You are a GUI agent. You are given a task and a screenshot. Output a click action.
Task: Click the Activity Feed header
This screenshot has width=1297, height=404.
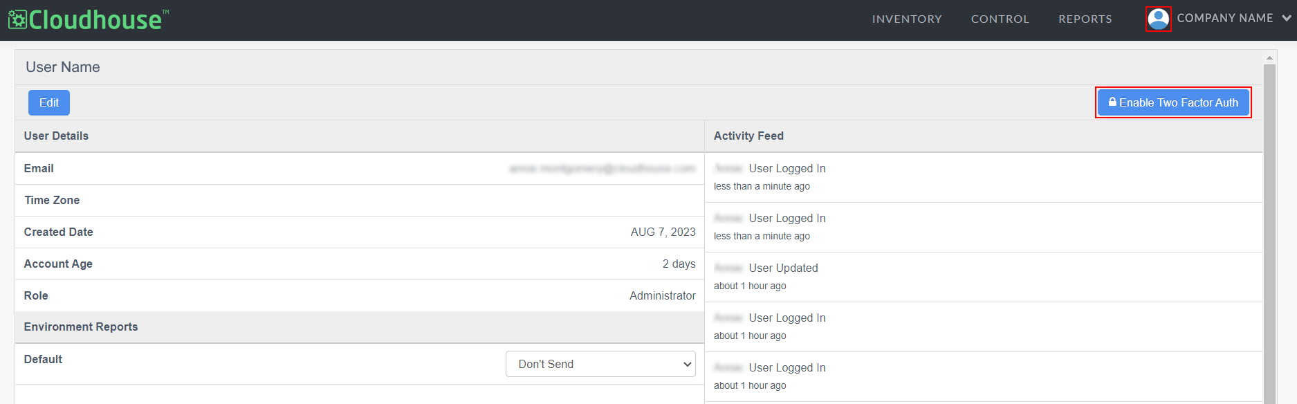pos(748,136)
